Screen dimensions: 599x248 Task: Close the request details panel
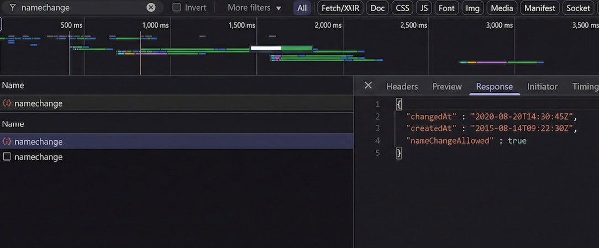coord(368,86)
